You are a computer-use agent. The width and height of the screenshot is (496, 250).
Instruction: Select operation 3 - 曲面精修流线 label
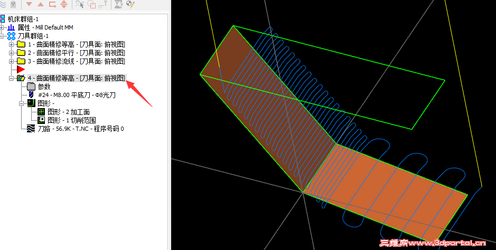click(x=77, y=61)
